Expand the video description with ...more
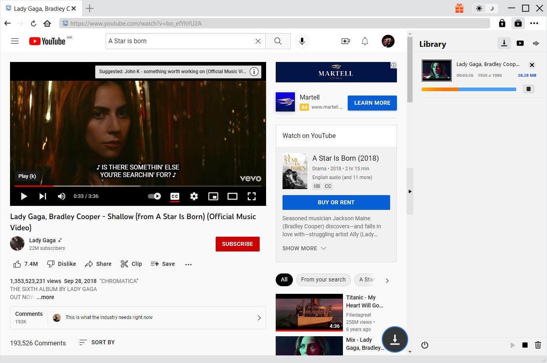The image size is (547, 363). (45, 297)
